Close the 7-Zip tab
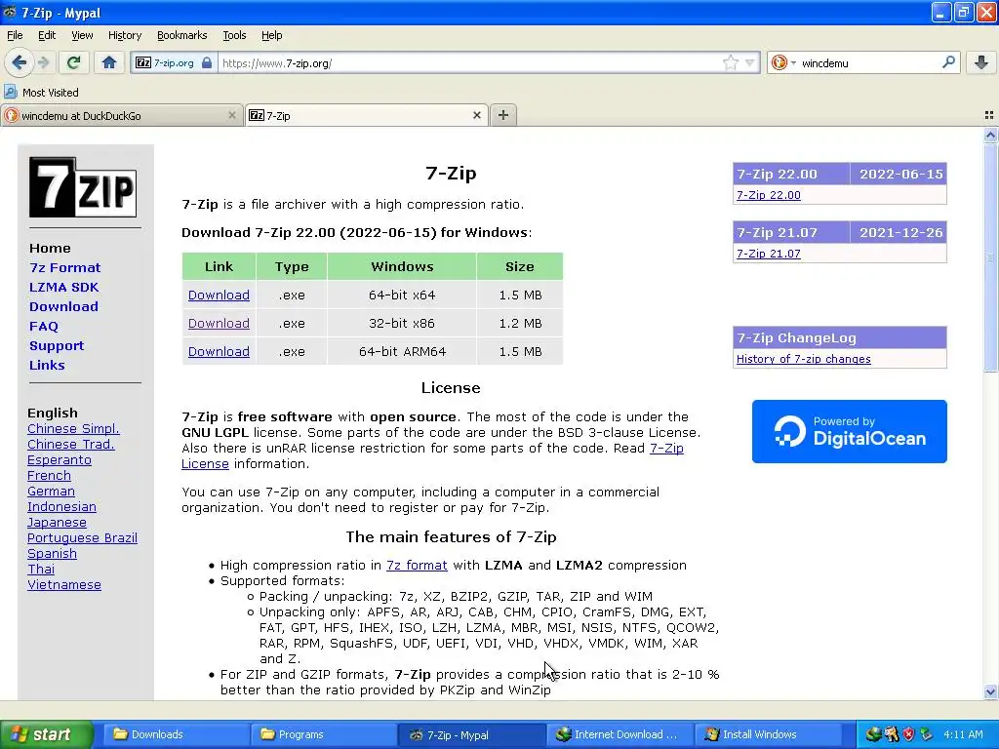Screen dimensions: 999x749 coord(476,115)
